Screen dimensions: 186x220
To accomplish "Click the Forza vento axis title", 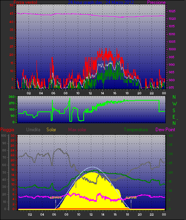I will point(25,2).
